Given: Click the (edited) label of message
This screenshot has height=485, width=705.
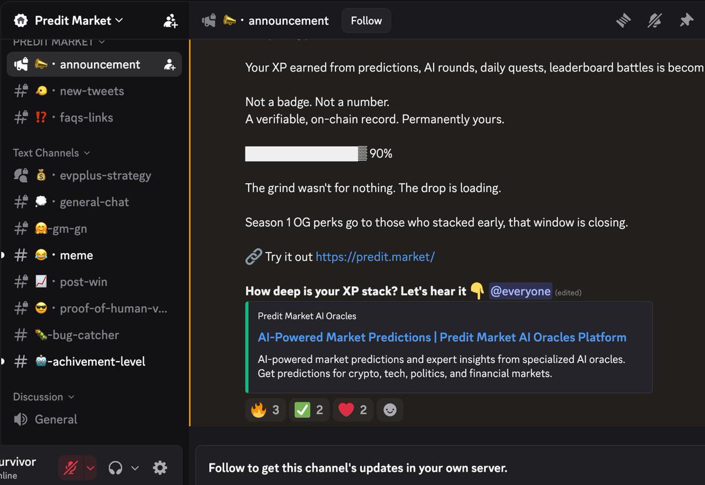Looking at the screenshot, I should pos(568,292).
